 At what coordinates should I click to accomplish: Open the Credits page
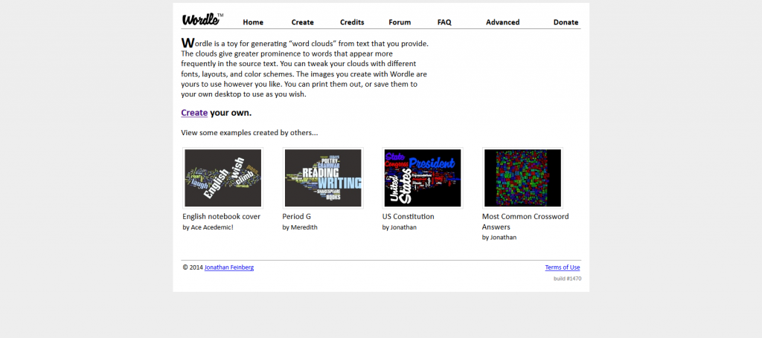click(x=352, y=22)
